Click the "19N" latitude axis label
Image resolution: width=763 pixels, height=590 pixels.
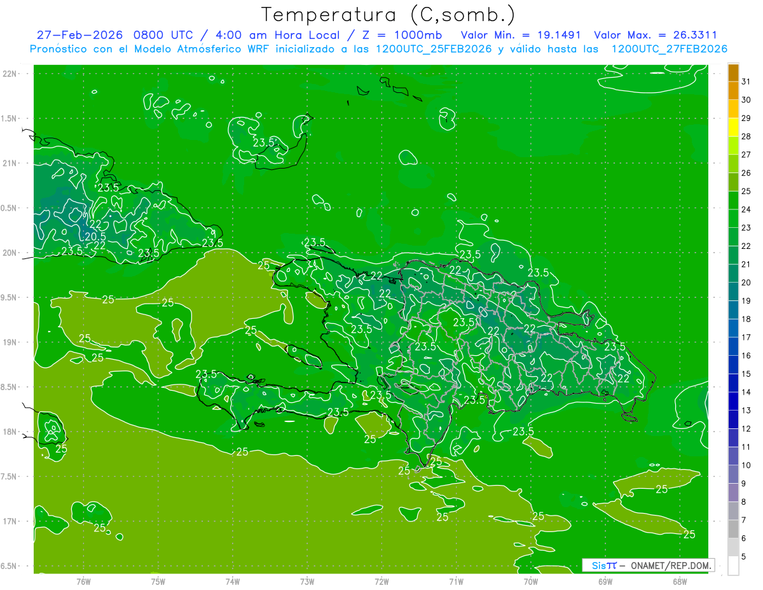(10, 342)
